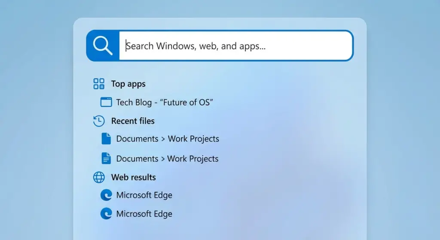440x240 pixels.
Task: Click the Top apps grid icon
Action: [x=99, y=84]
